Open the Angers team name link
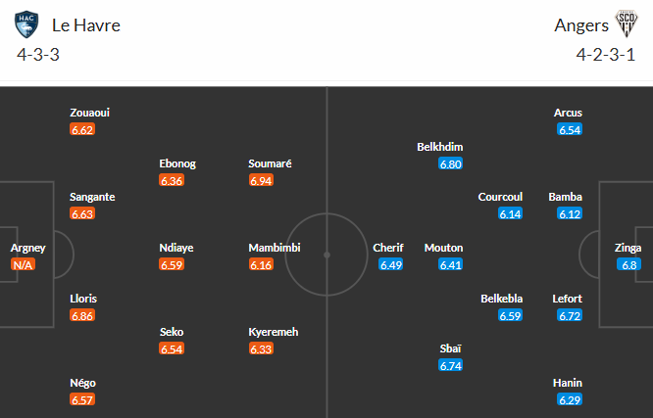This screenshot has width=653, height=418. pos(576,25)
